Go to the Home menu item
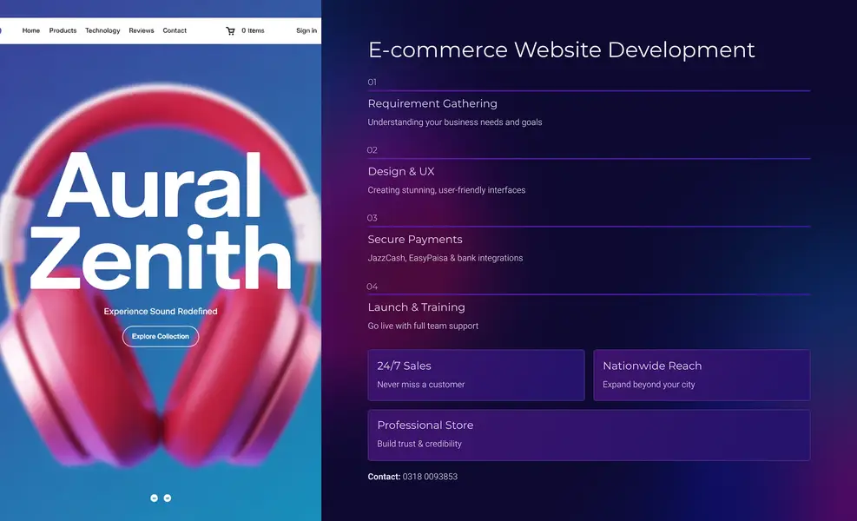 point(31,30)
